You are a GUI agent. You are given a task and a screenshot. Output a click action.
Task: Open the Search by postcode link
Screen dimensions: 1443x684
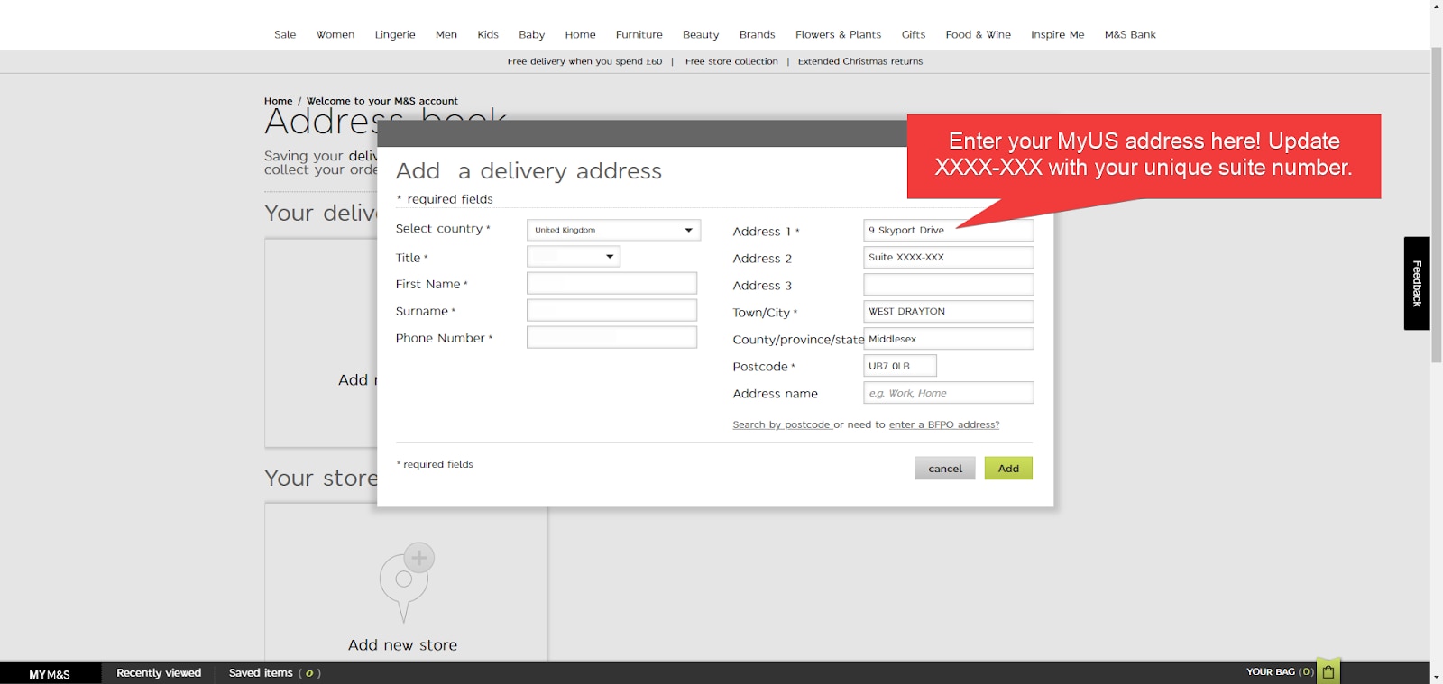[781, 424]
